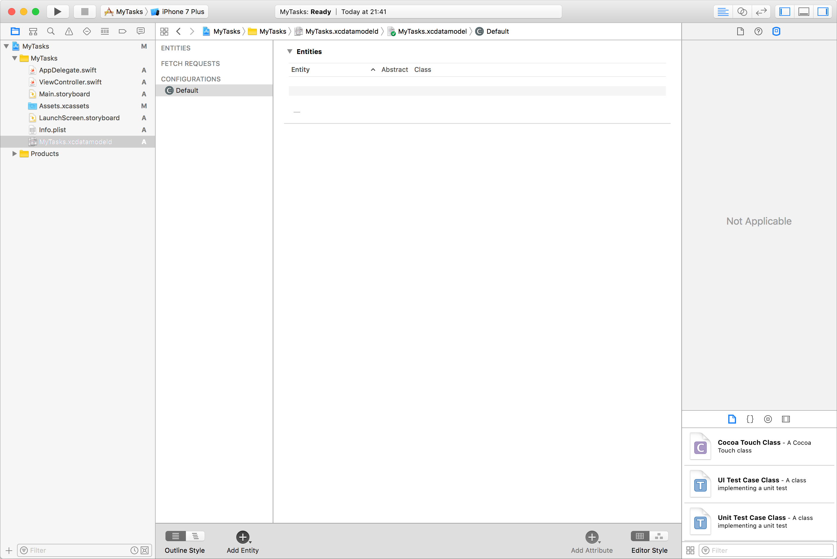Show the File inspector
837x559 pixels.
click(740, 31)
